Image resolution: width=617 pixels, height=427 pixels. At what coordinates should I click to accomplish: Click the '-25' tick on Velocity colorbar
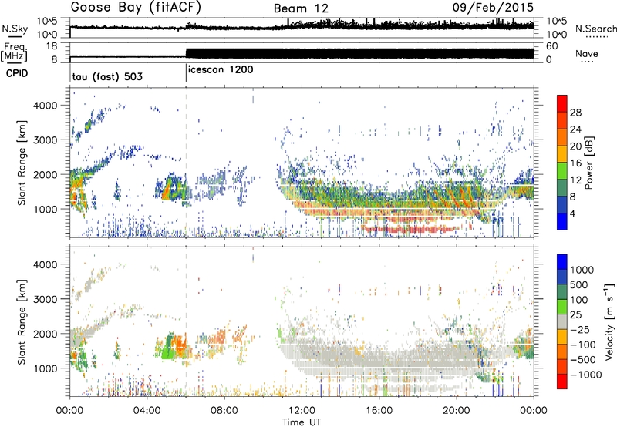(581, 329)
